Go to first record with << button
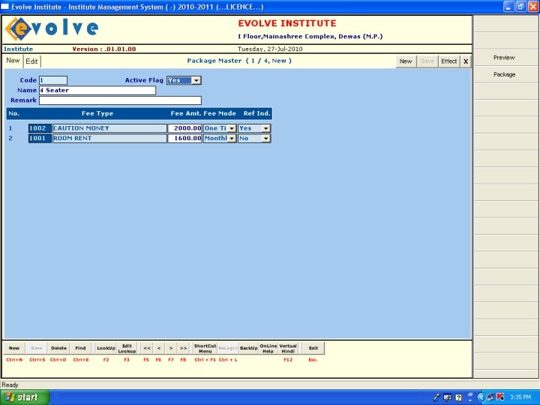The height and width of the screenshot is (405, 540). click(x=147, y=348)
